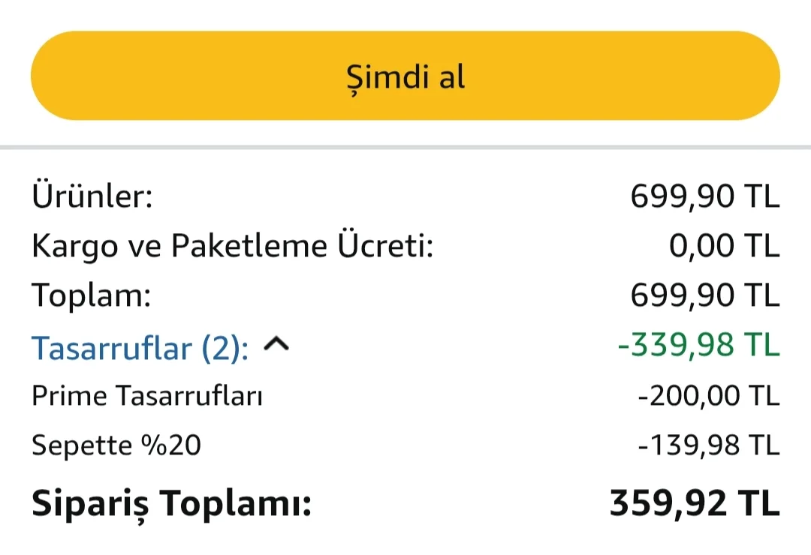Click the Sepette %20 discount label
Screen dimensions: 811x555
tap(116, 446)
